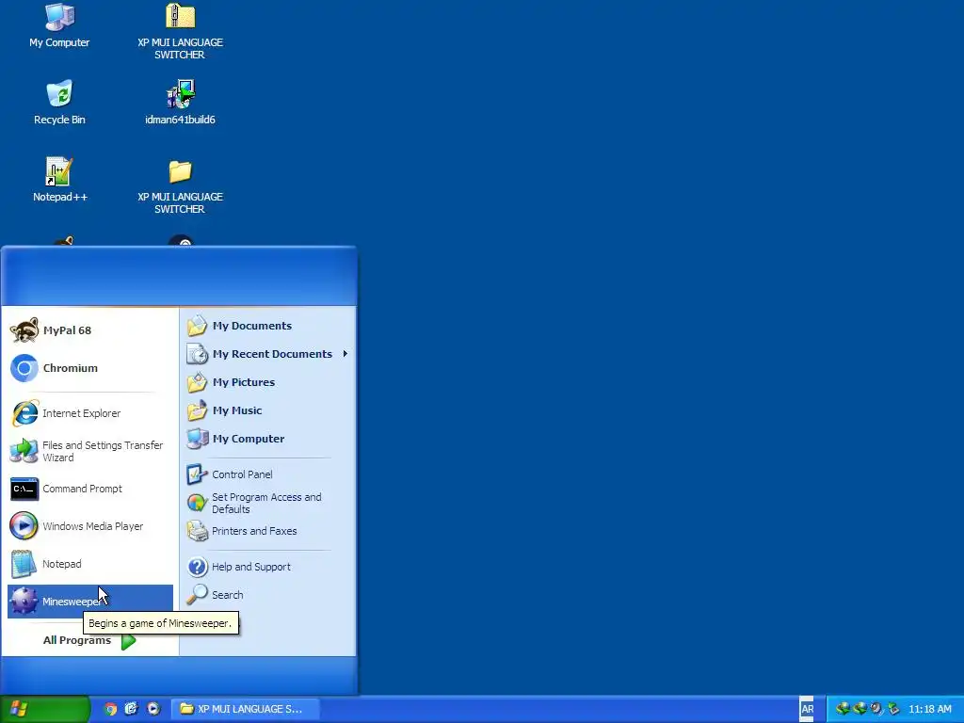This screenshot has height=723, width=964.
Task: Launch Chrome from the Quick Launch bar
Action: click(111, 709)
